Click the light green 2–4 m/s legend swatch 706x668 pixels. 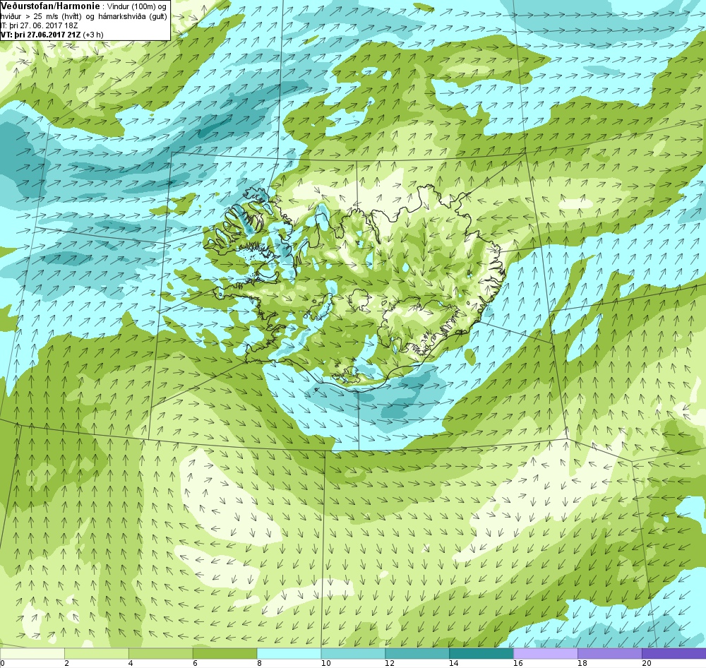tap(97, 653)
